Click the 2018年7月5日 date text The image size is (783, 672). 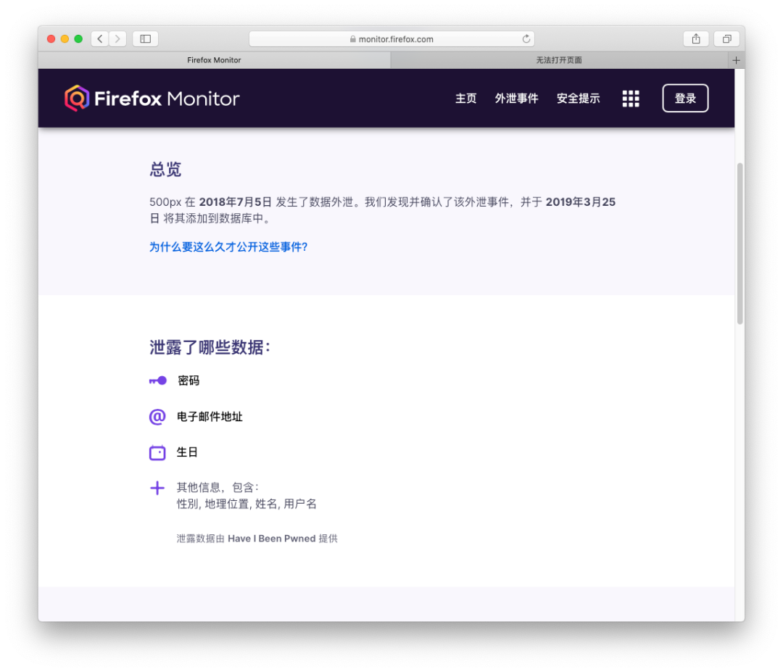click(x=235, y=202)
